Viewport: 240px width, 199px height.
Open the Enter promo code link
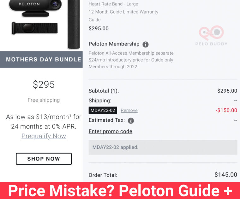(110, 131)
